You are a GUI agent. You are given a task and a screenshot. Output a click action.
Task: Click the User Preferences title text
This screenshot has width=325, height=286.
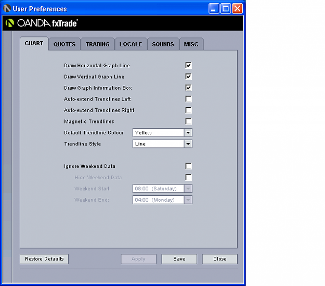40,9
